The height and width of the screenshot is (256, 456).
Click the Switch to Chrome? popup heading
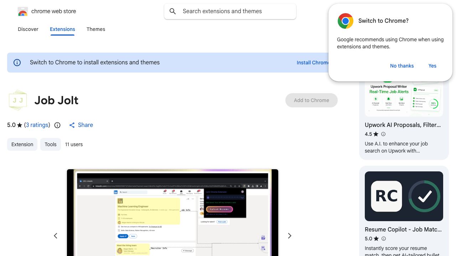(383, 21)
